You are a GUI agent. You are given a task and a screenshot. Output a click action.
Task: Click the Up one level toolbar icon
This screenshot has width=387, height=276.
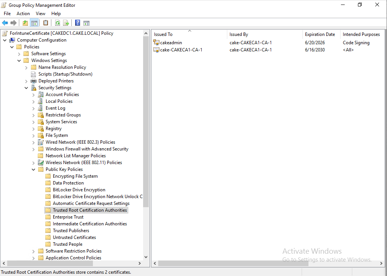[x=25, y=23]
